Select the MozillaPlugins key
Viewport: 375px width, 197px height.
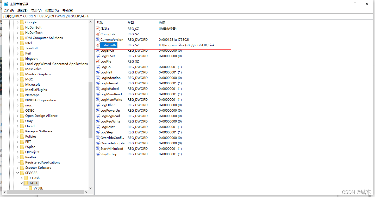[x=36, y=90]
